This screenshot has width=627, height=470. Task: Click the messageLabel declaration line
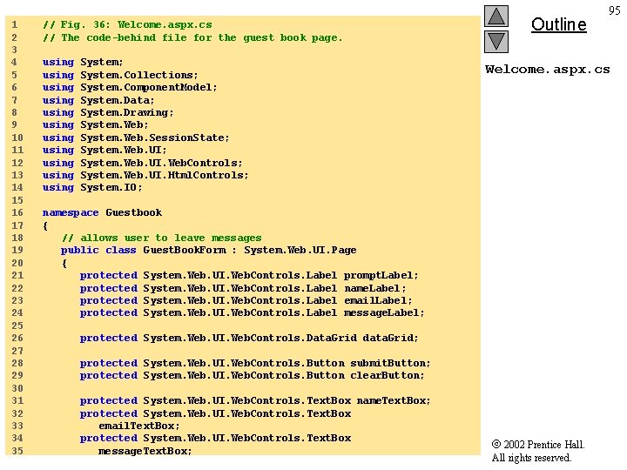253,313
